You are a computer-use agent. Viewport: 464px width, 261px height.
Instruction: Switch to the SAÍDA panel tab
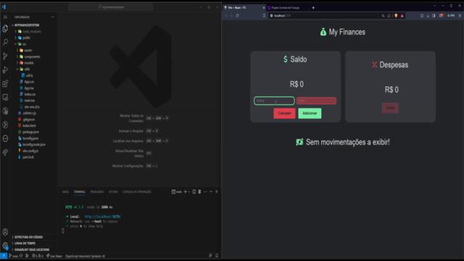65,191
